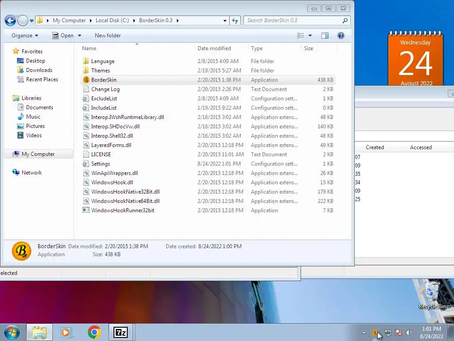454x341 pixels.
Task: Open the Windows Start menu
Action: coord(11,332)
